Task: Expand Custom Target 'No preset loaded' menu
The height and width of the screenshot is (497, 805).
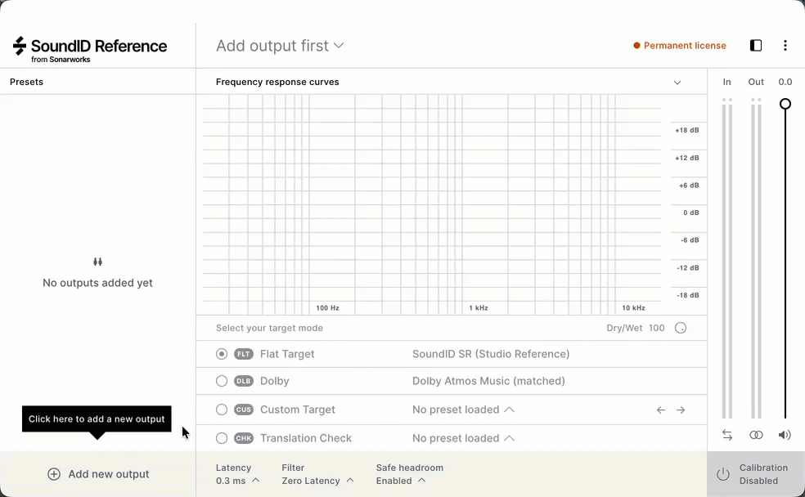Action: (463, 410)
